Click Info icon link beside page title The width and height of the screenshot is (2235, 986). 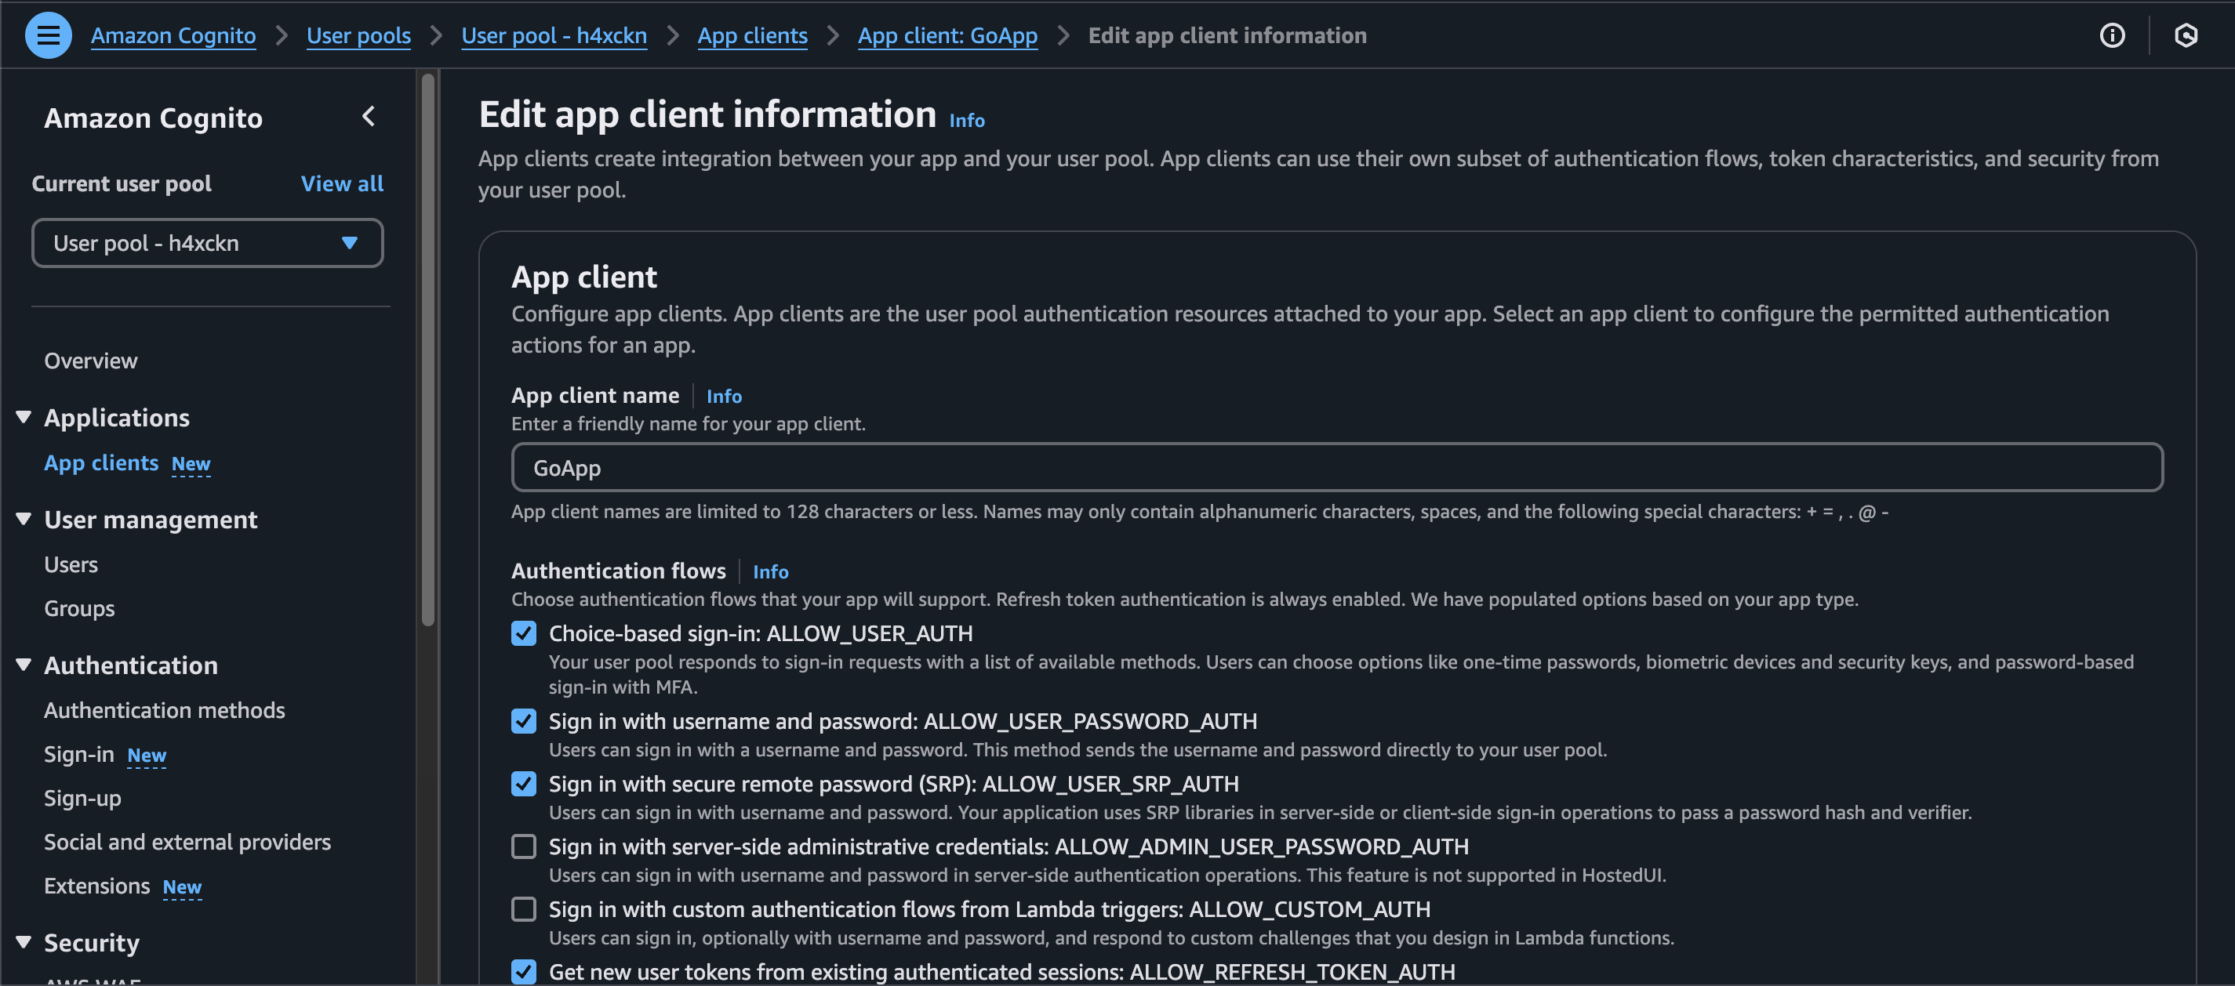click(966, 121)
